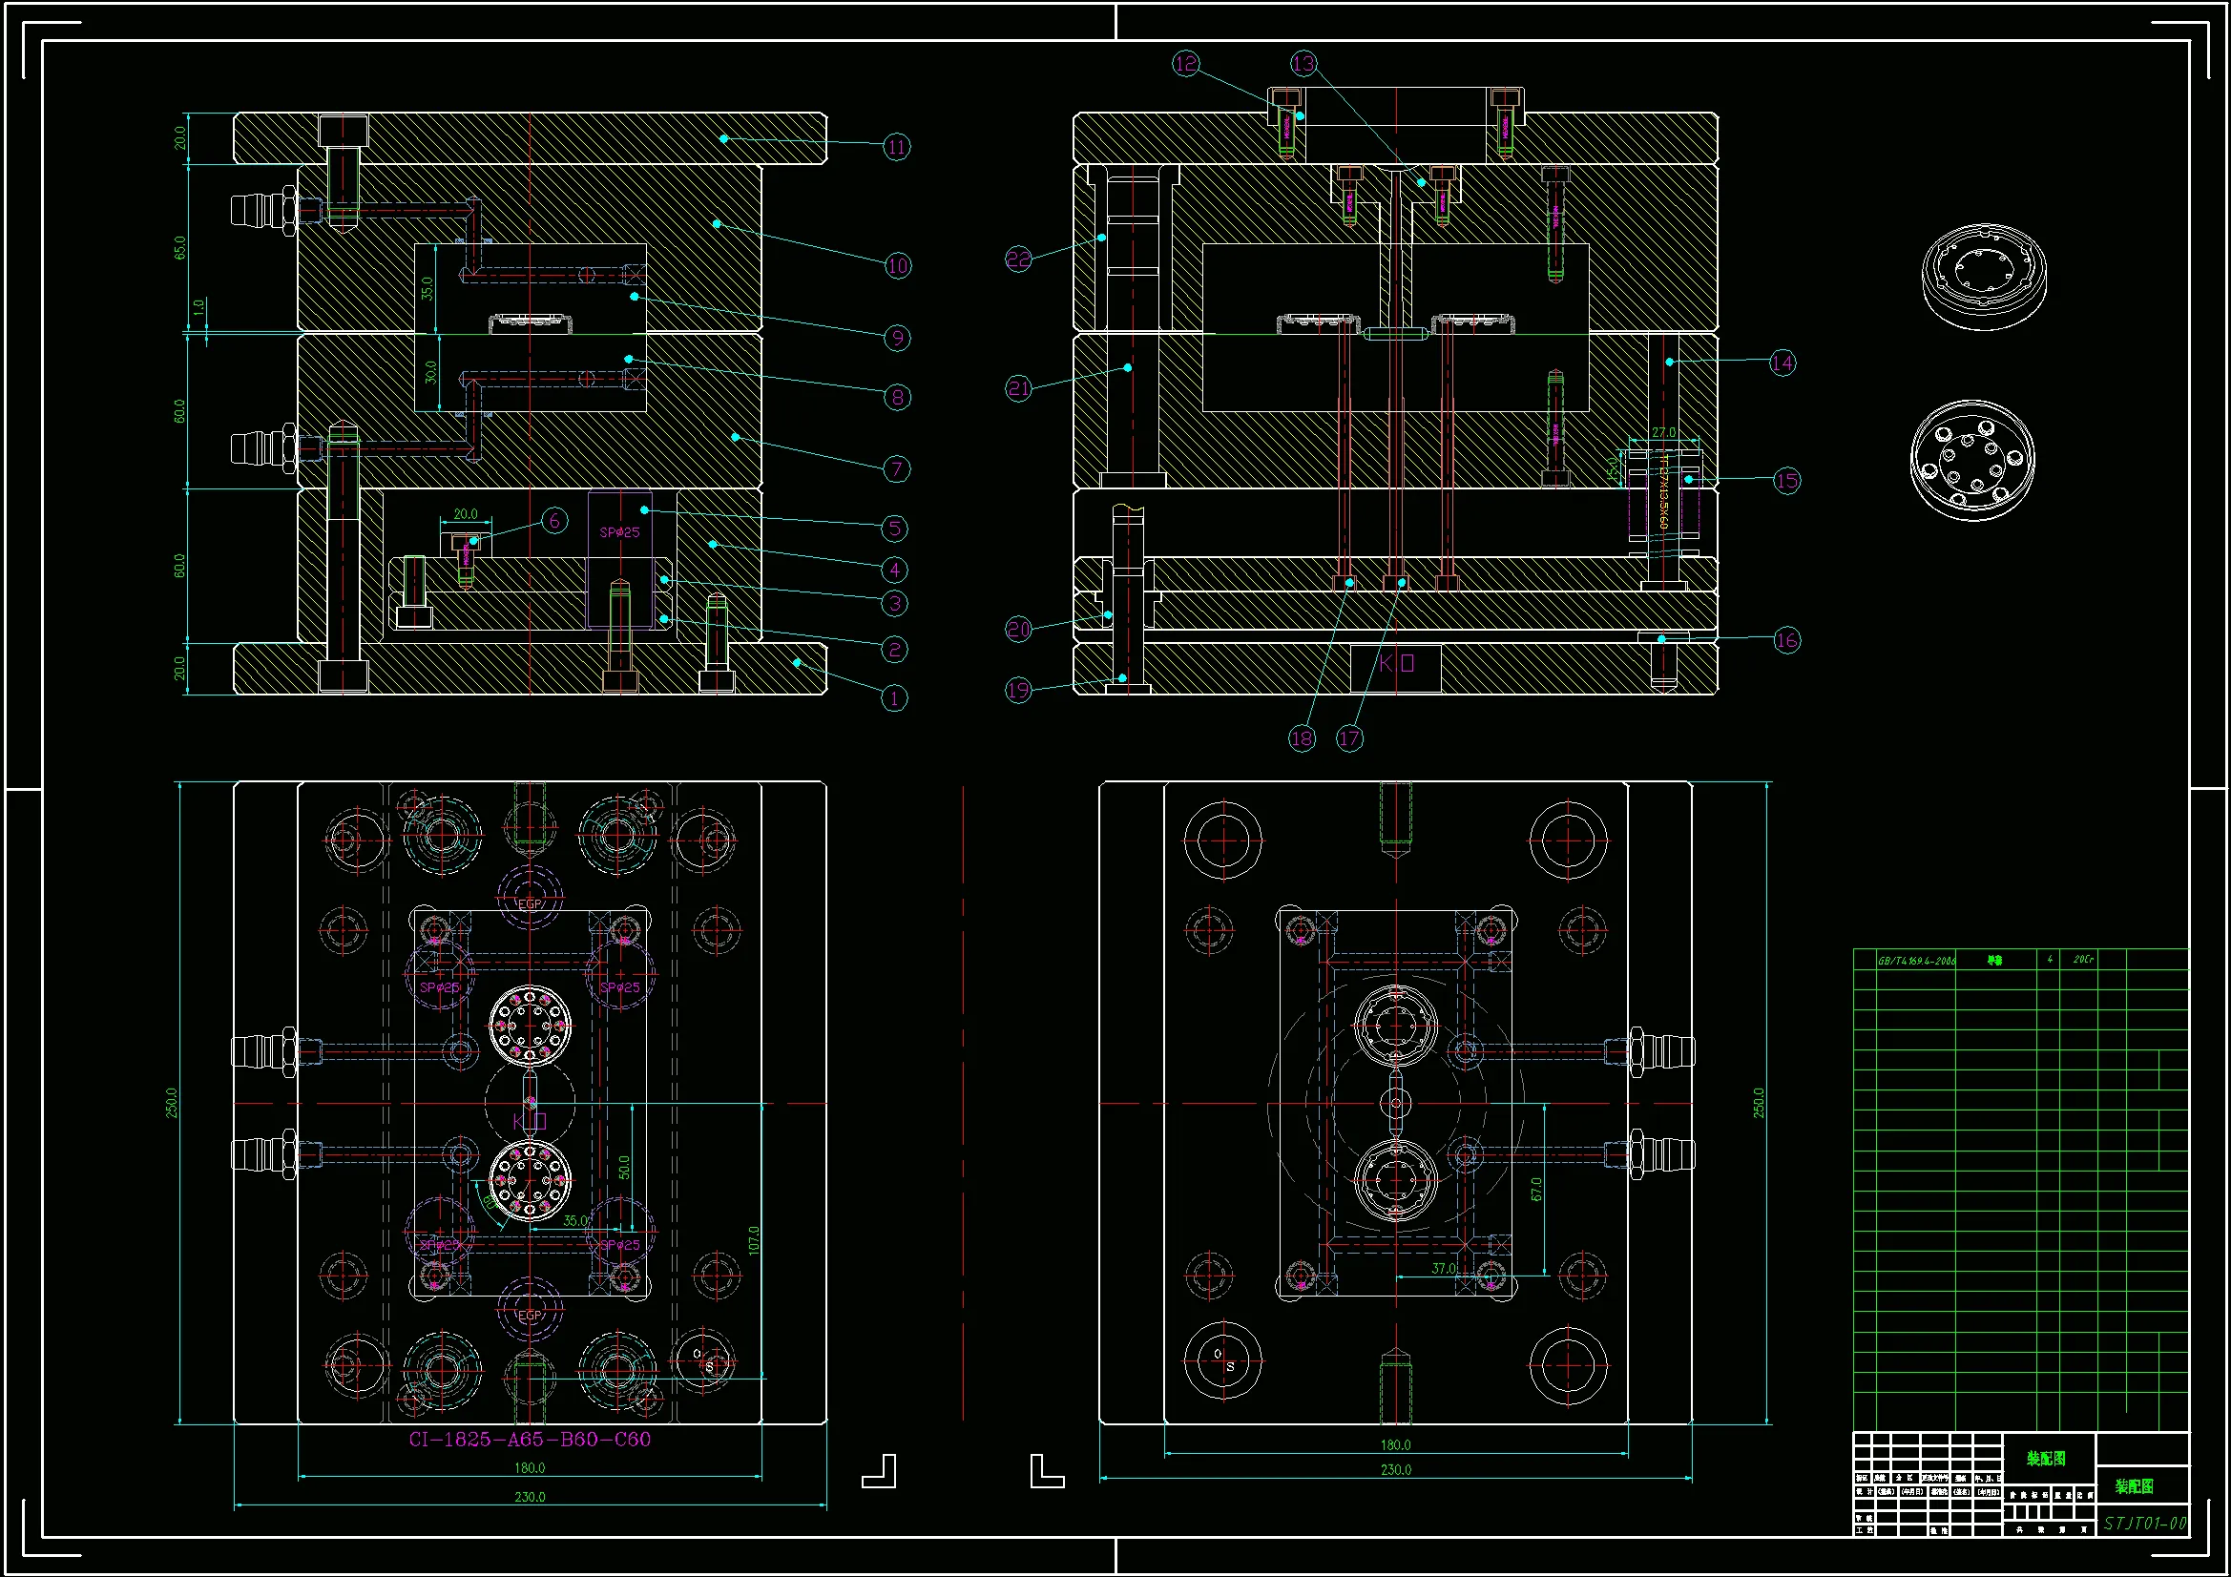The width and height of the screenshot is (2231, 1577).
Task: Select balloon callout number 15
Action: (1786, 480)
